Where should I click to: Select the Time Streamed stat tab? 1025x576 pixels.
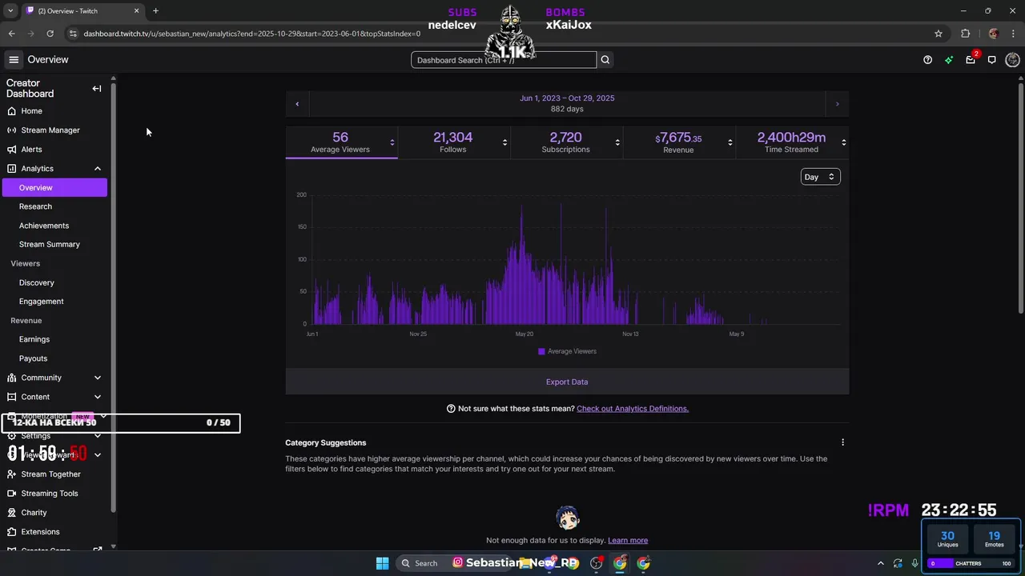pos(791,142)
